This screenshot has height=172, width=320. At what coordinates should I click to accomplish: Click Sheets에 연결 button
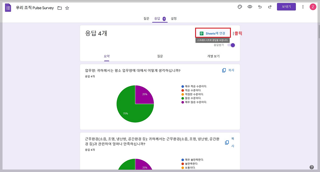213,33
